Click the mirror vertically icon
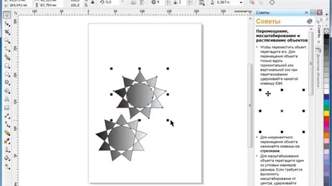The height and width of the screenshot is (186, 332). point(142,2)
